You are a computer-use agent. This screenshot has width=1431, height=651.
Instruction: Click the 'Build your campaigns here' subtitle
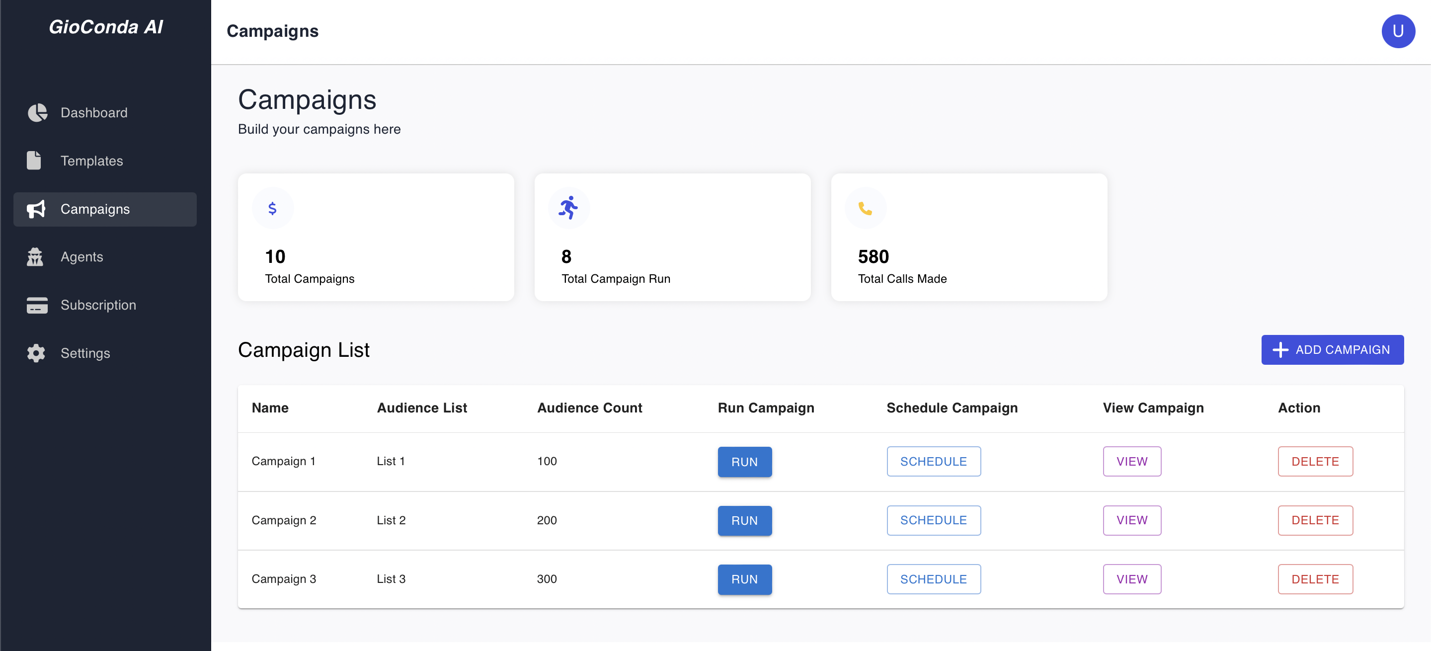click(x=319, y=129)
